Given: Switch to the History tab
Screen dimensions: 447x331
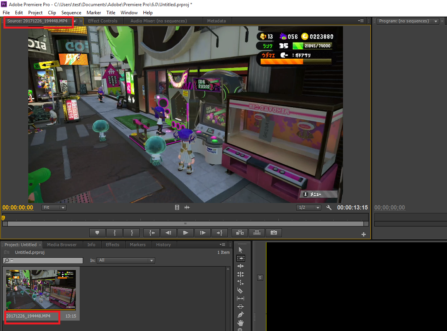Looking at the screenshot, I should (163, 245).
